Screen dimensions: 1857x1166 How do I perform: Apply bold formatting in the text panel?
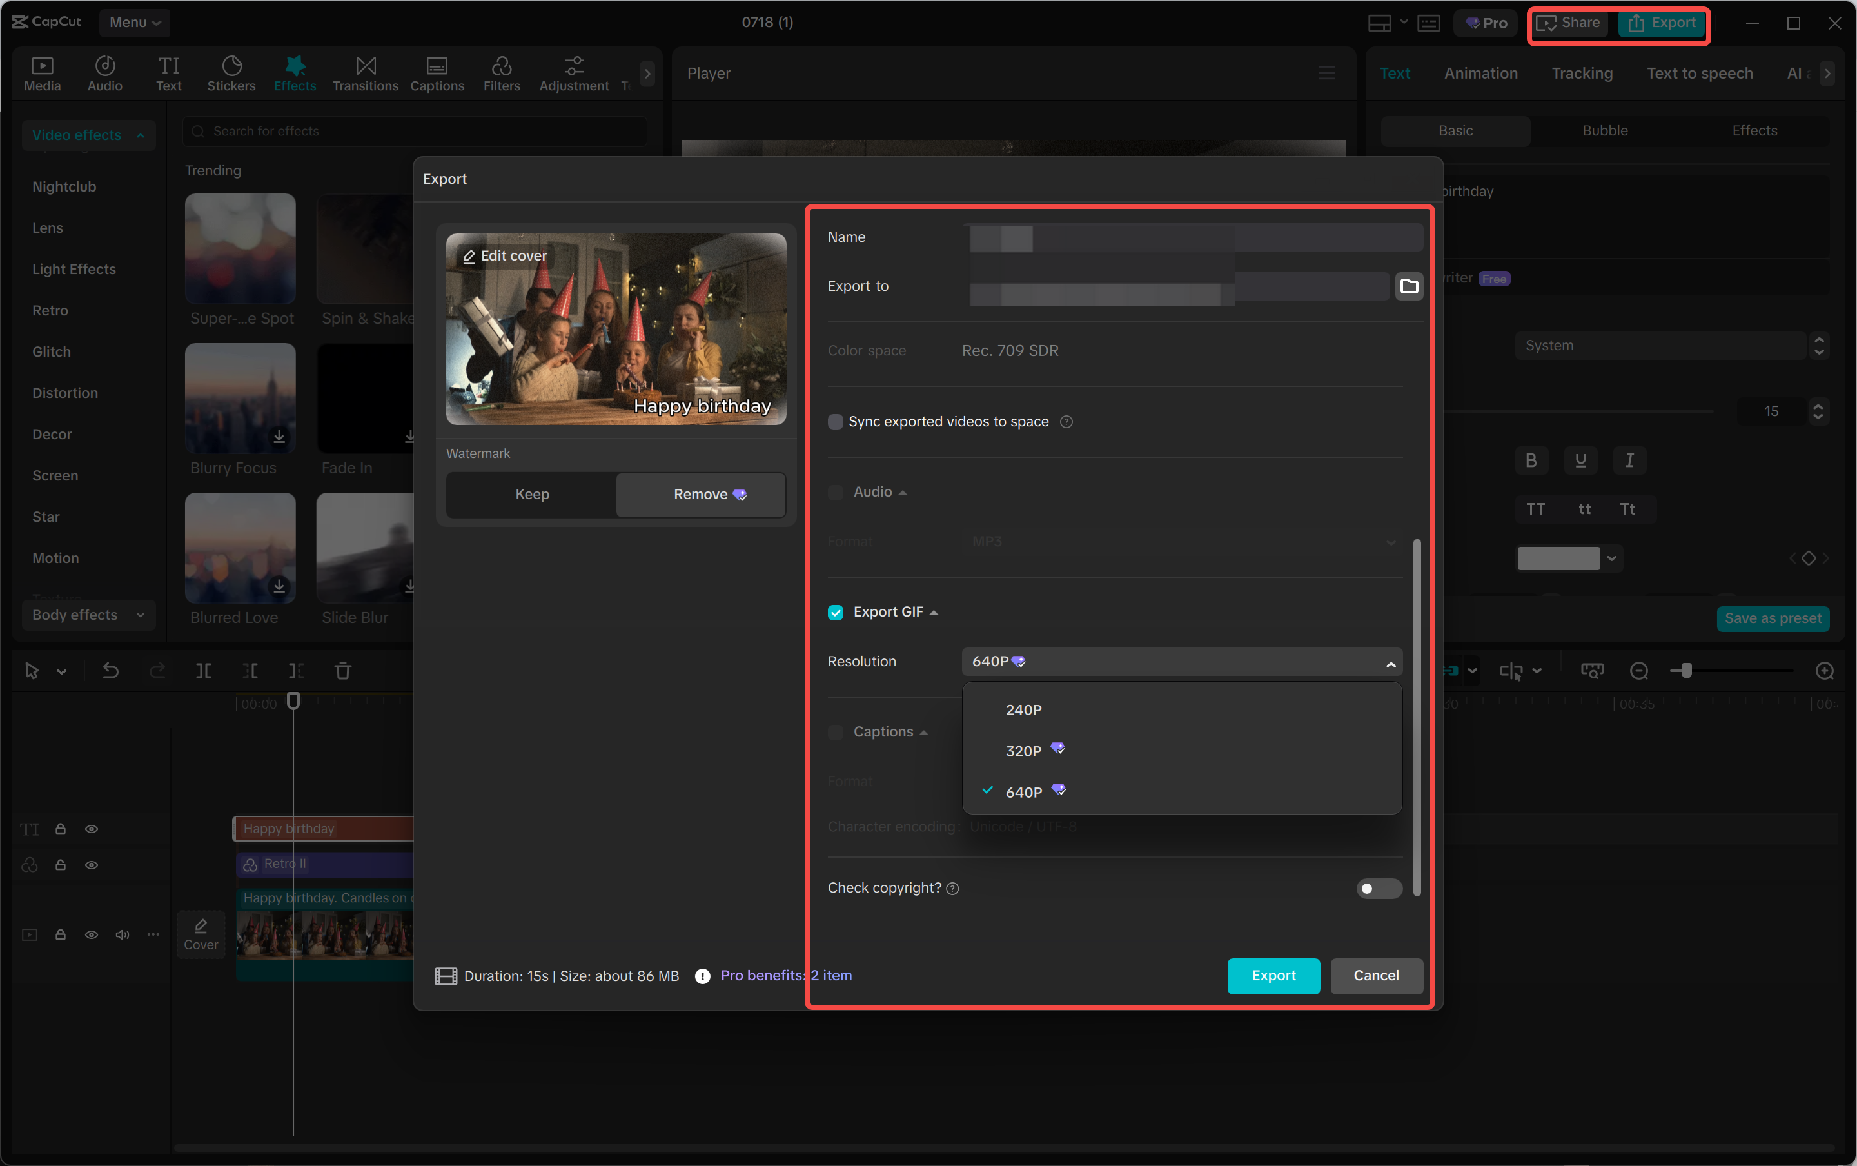[1530, 460]
